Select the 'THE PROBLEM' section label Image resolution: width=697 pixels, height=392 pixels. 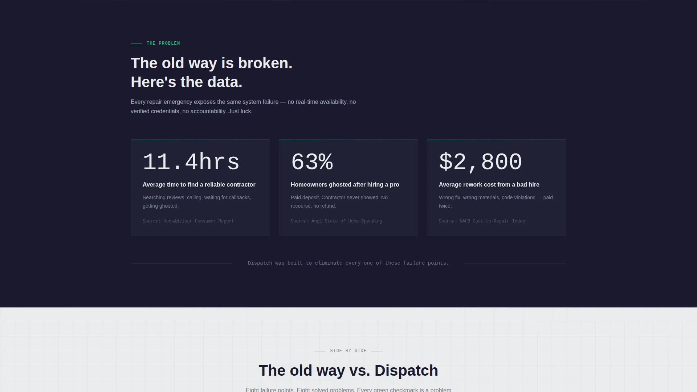tap(163, 43)
